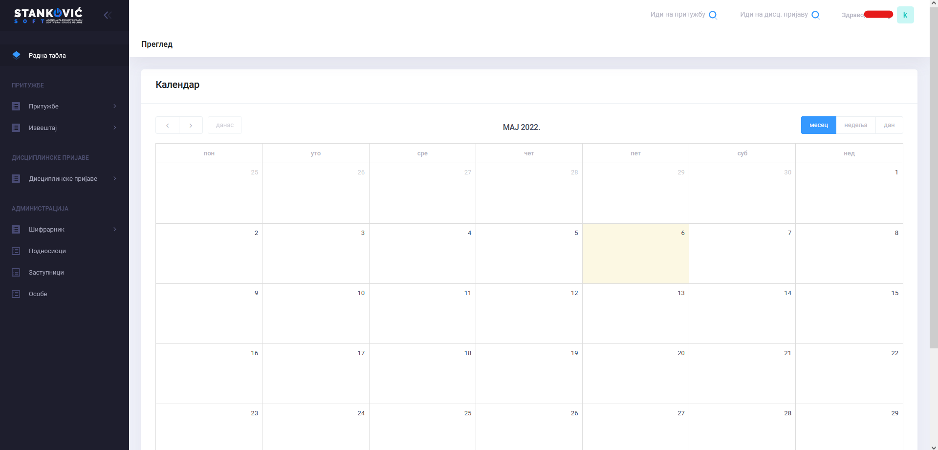Click the Притужбе list icon
This screenshot has width=938, height=450.
click(16, 106)
